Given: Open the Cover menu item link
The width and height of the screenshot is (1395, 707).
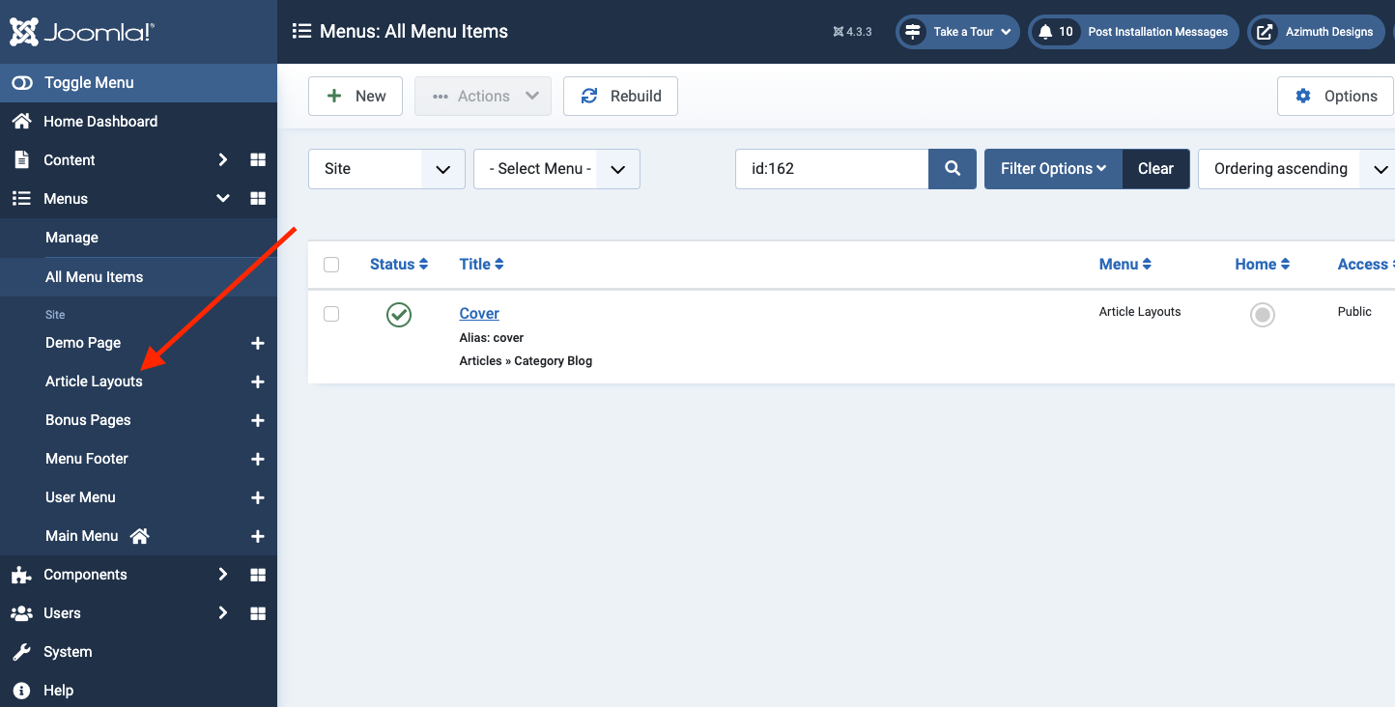Looking at the screenshot, I should [479, 313].
